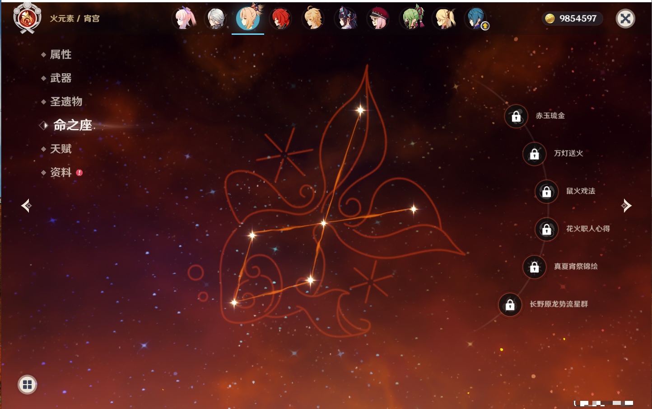
Task: Select the blue-haired character portrait
Action: [476, 19]
